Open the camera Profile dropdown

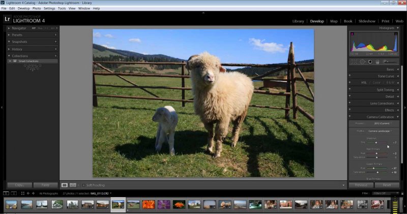(x=380, y=131)
